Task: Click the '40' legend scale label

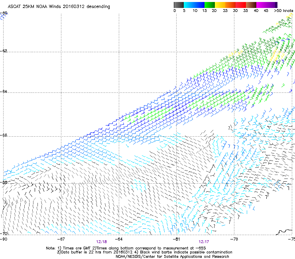Action: coord(256,11)
